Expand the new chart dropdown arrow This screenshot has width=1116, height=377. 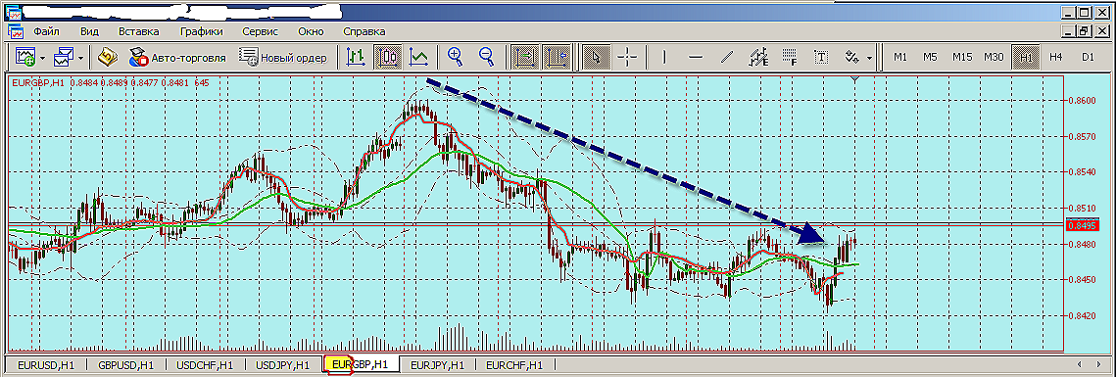click(43, 59)
